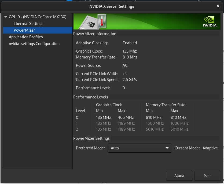Click performance level 0 row number
This screenshot has width=224, height=184.
coord(77,117)
